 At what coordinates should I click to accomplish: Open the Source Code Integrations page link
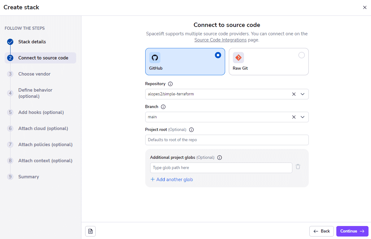(220, 40)
